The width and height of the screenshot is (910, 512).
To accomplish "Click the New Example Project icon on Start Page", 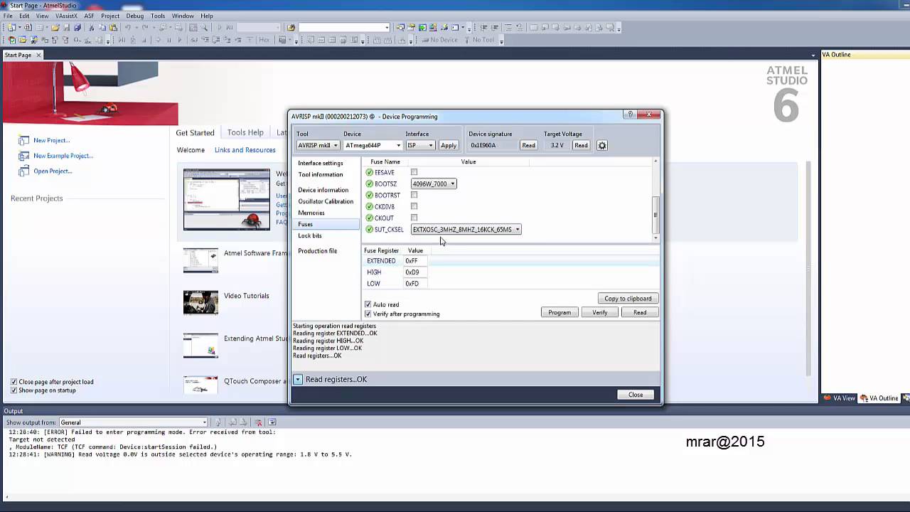I will coord(23,156).
